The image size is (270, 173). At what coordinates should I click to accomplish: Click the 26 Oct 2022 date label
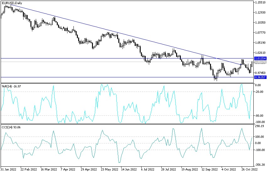[250, 169]
